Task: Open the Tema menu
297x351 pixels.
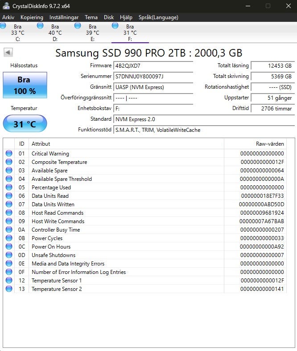Action: (91, 17)
